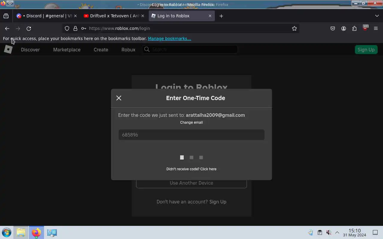Click the Change email link
Viewport: 383px width, 239px height.
tap(191, 122)
